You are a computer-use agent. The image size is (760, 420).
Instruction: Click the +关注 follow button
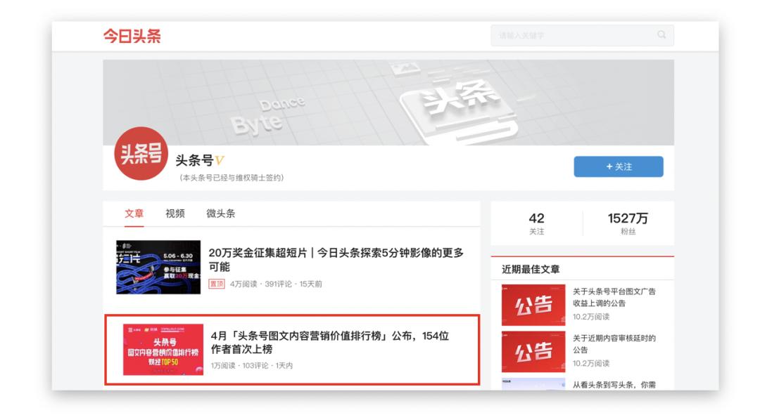click(619, 166)
